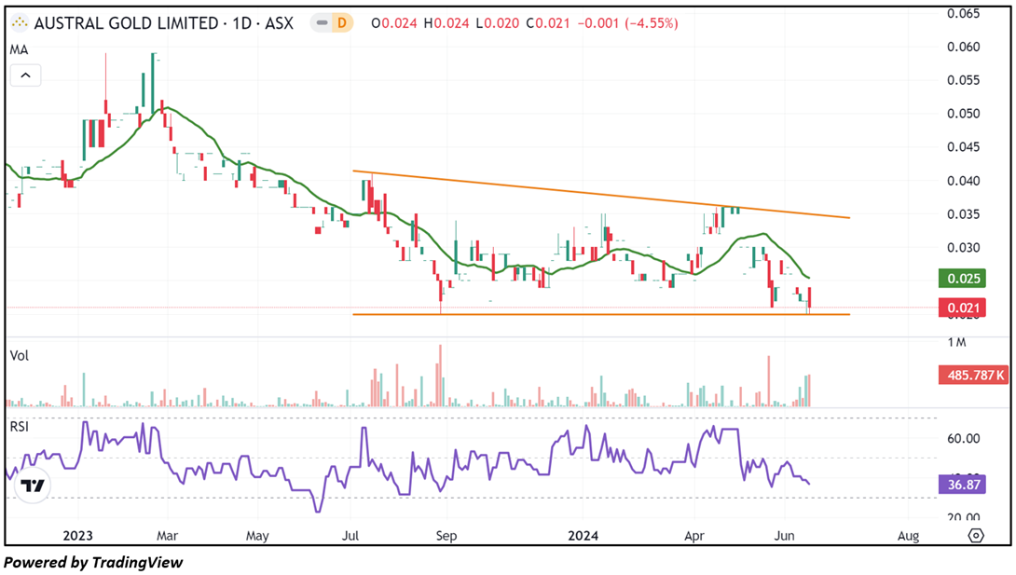
Task: Click the 485.787 K volume label
Action: pyautogui.click(x=974, y=375)
